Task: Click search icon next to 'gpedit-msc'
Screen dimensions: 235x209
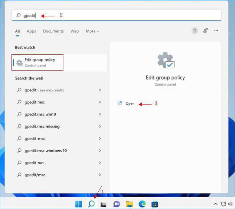Action: point(19,138)
